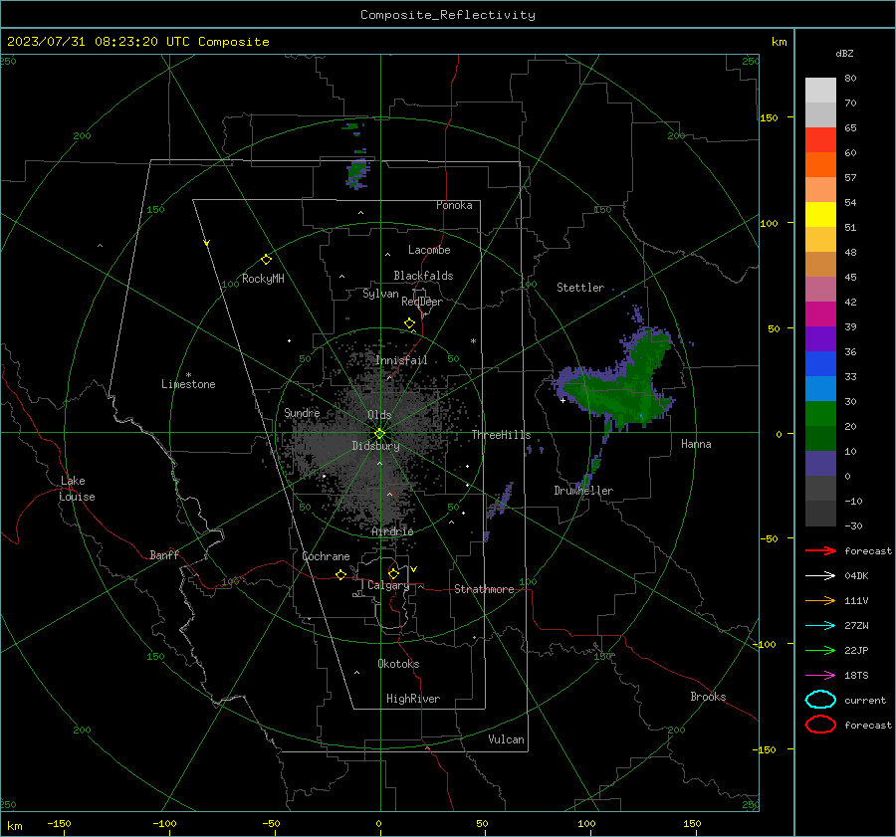Click the Cochrane town label
The width and height of the screenshot is (896, 837).
326,556
